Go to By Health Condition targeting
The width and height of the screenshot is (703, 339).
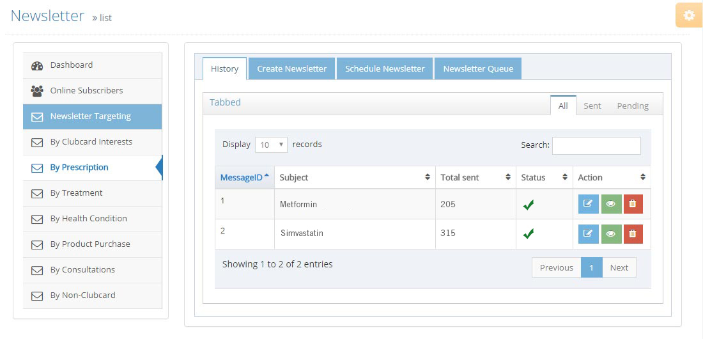[x=88, y=219]
